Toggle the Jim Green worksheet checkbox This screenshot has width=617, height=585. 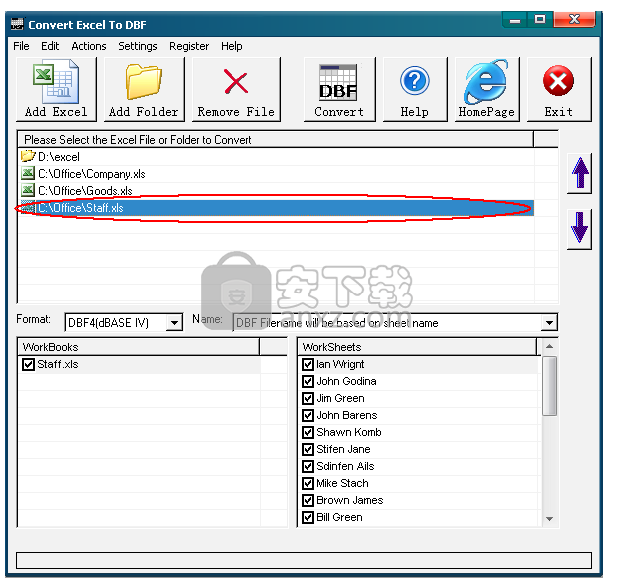coord(308,398)
